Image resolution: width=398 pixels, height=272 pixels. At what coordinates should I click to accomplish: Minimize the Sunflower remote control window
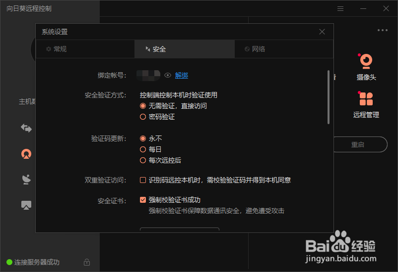point(363,9)
